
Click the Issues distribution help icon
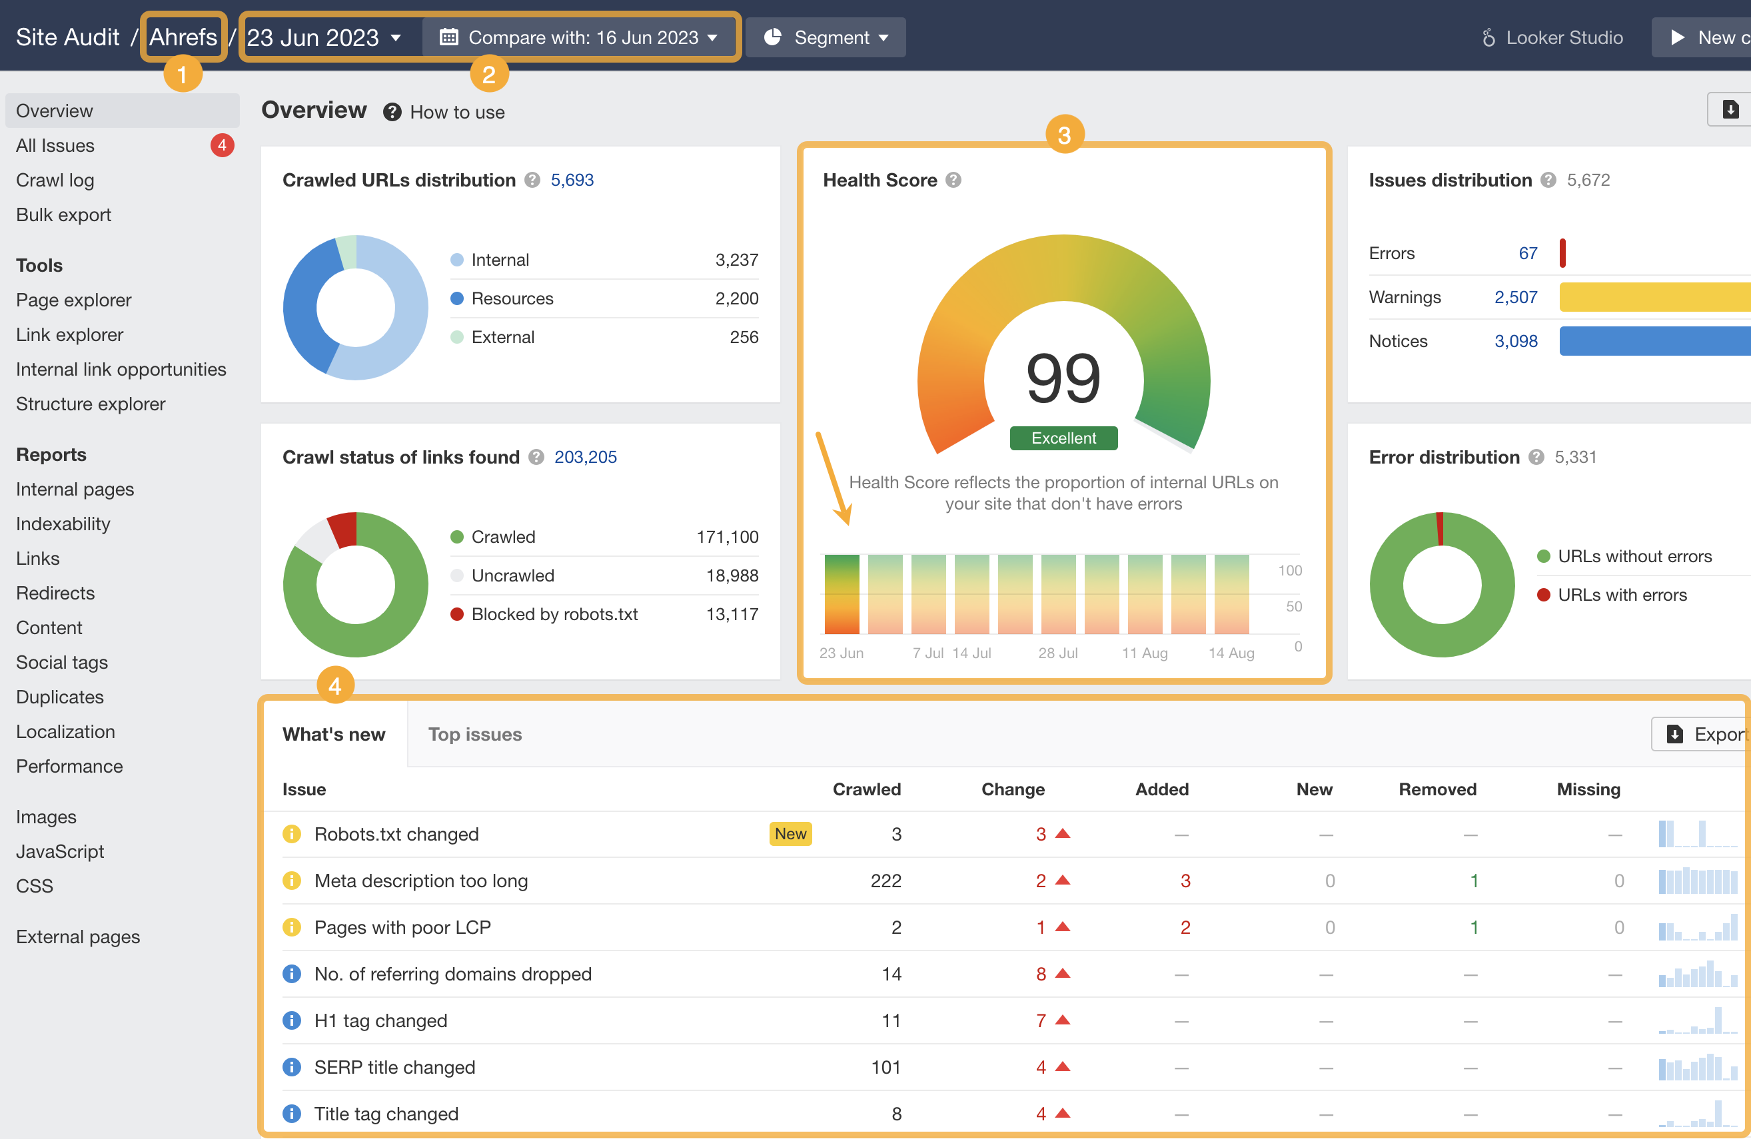[1548, 179]
